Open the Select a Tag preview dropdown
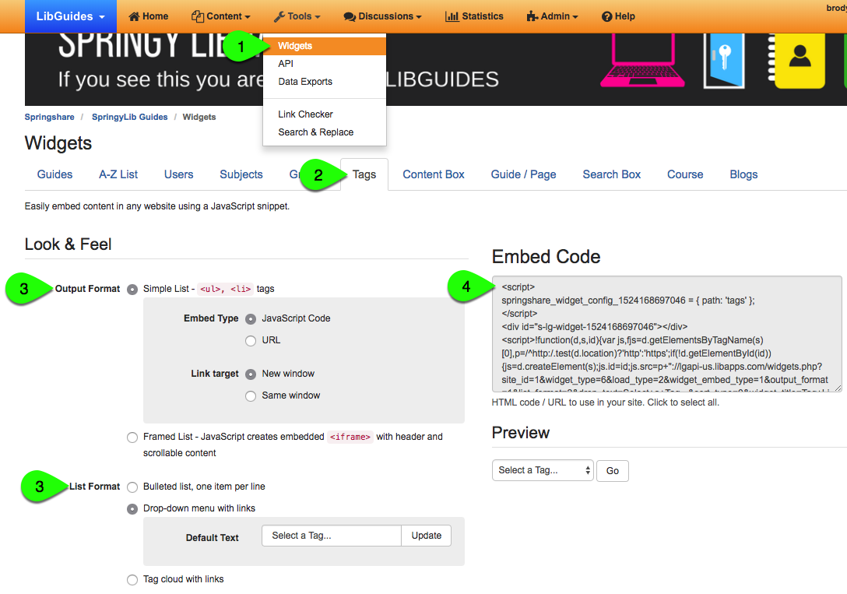847x594 pixels. (542, 470)
